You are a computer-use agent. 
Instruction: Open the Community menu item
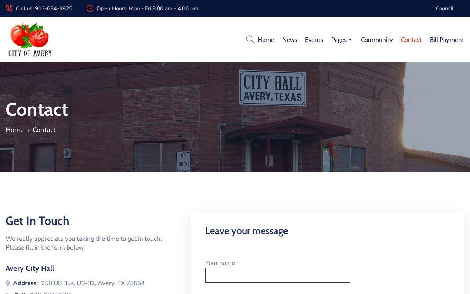coord(377,40)
